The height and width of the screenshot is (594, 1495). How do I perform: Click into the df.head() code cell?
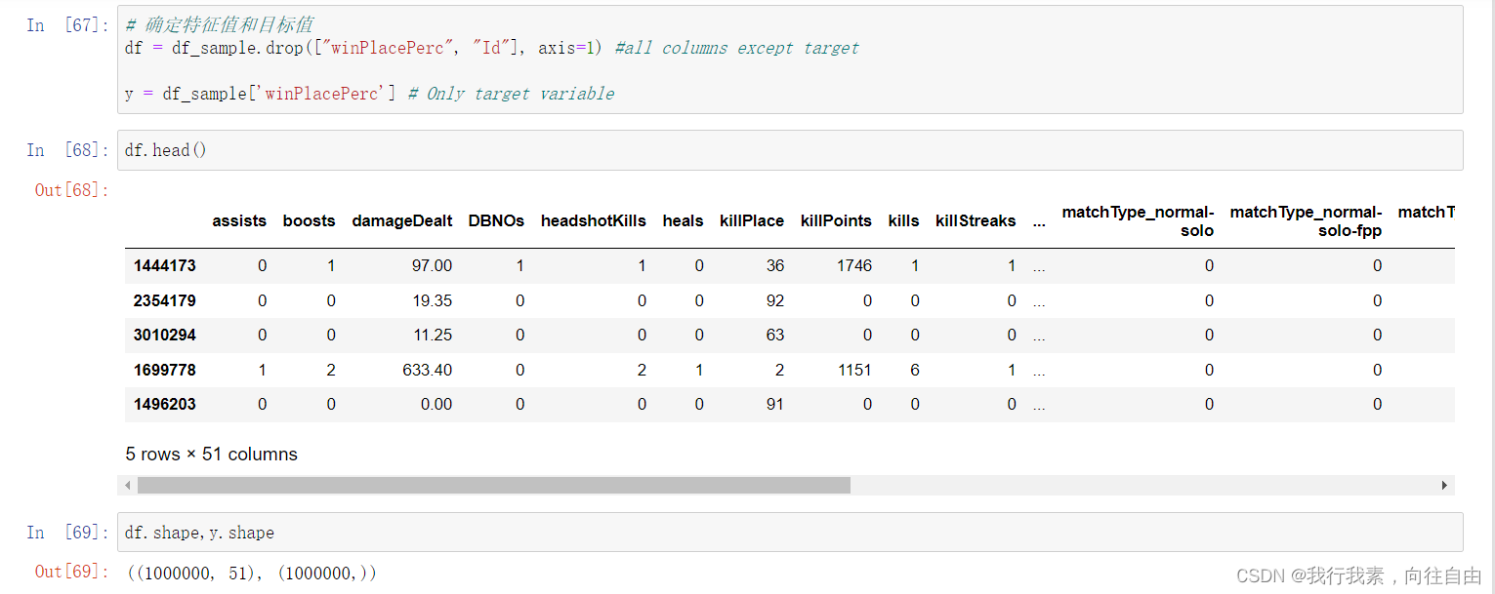pos(790,150)
